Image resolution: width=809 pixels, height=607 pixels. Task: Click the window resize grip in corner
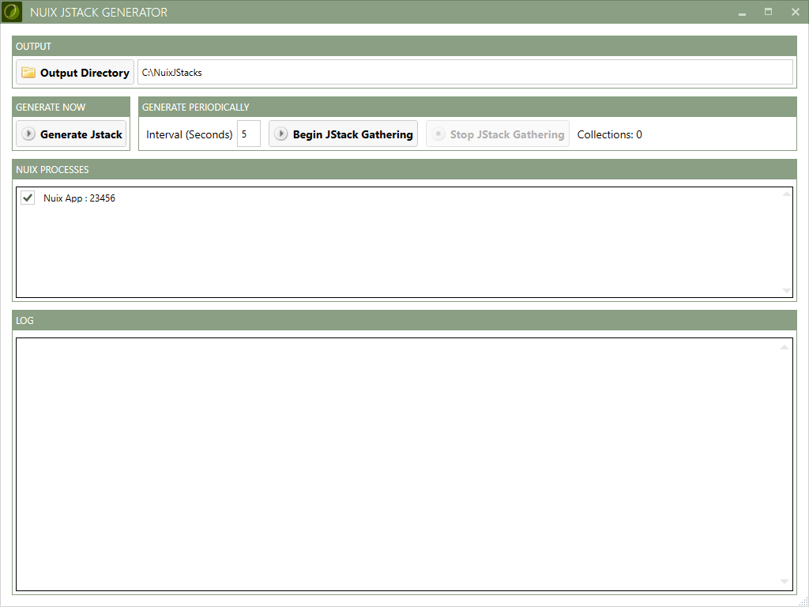803,601
